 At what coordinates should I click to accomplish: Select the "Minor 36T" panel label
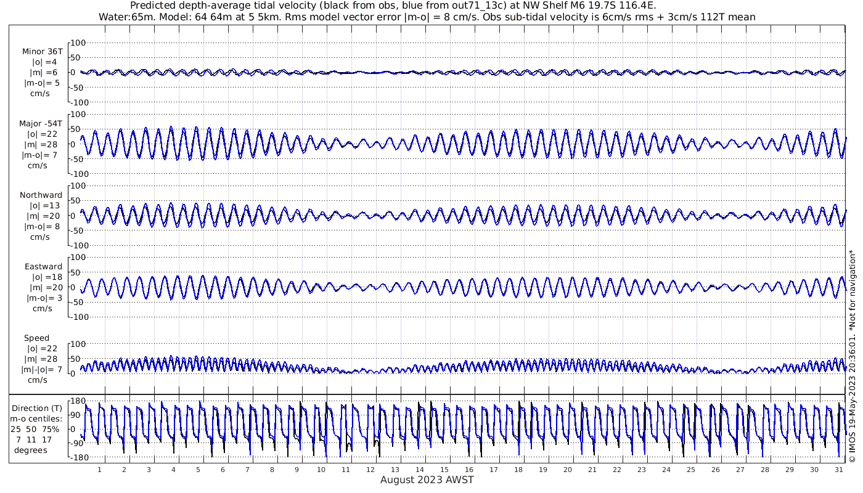tap(42, 52)
